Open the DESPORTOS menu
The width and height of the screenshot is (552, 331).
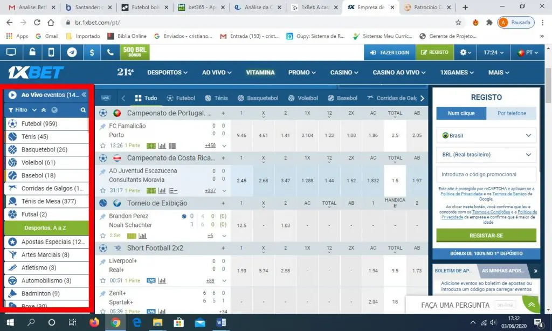point(167,73)
